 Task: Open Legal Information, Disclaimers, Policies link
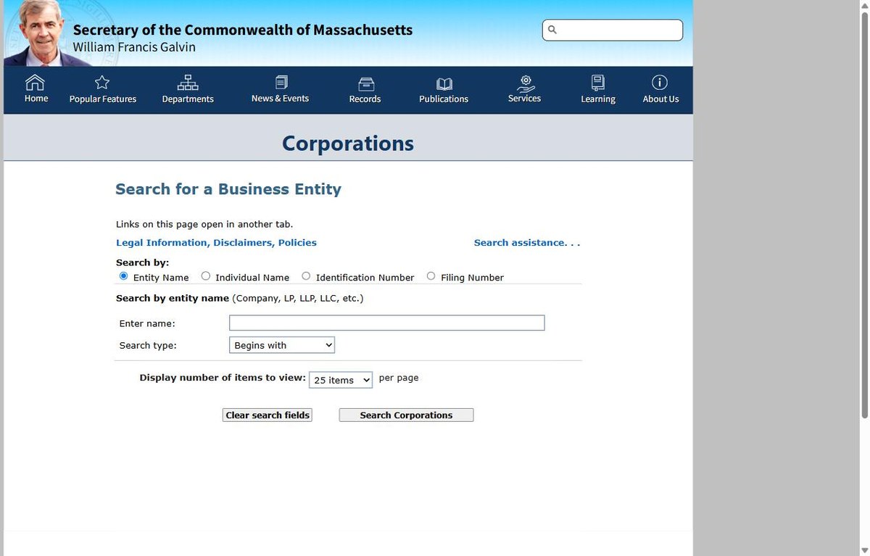click(x=216, y=242)
